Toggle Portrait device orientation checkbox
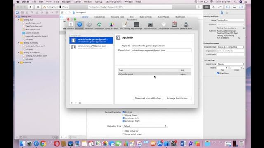The image size is (264, 148). (x=123, y=112)
